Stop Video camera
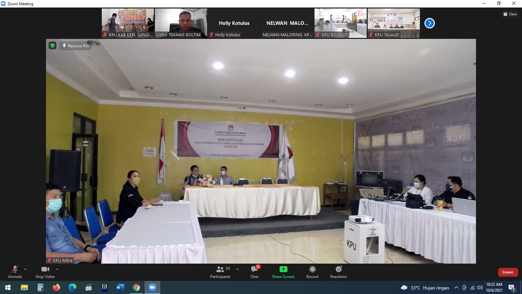 click(45, 272)
